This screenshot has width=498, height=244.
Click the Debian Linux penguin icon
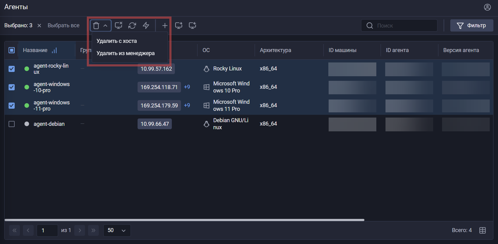206,124
